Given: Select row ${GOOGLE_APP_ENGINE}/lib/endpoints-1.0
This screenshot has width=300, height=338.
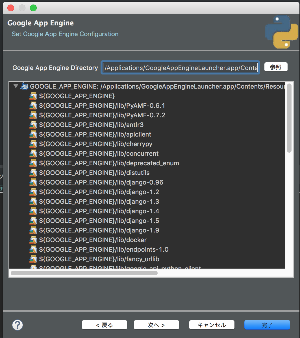Looking at the screenshot, I should click(104, 249).
